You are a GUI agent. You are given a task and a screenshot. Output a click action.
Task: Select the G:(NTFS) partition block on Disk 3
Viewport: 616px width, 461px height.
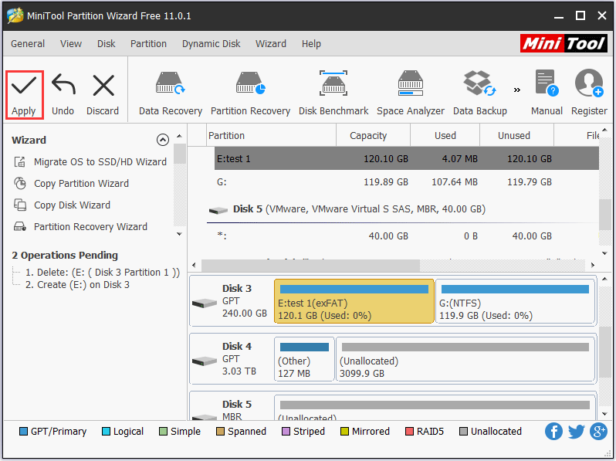click(515, 301)
